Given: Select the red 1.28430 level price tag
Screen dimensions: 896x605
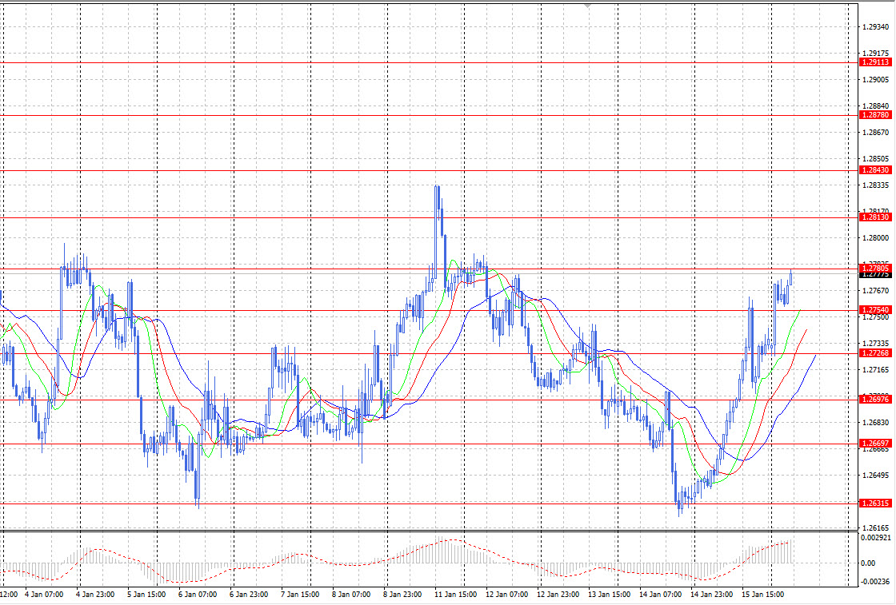Looking at the screenshot, I should pos(875,170).
